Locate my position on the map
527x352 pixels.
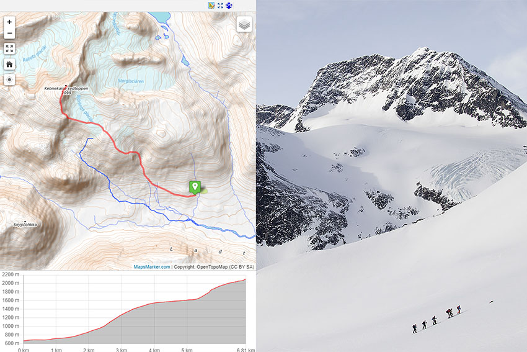click(x=9, y=79)
